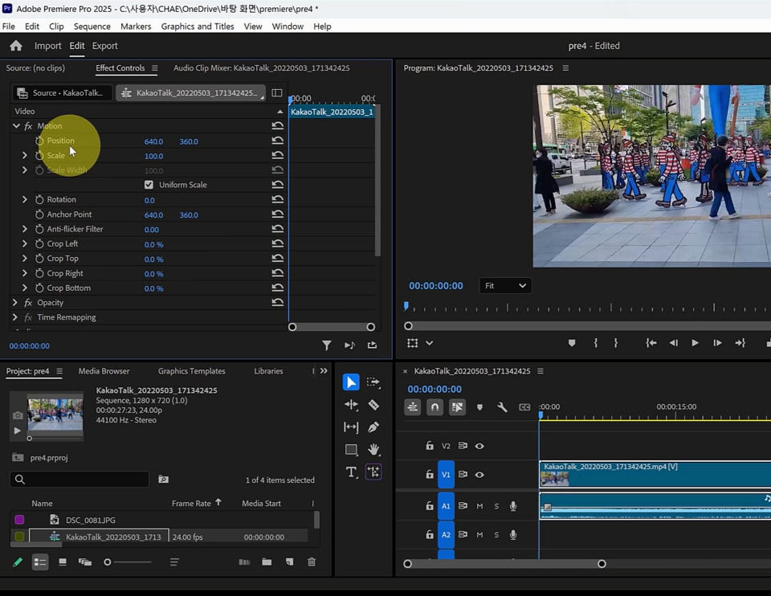Switch Project panel to icon view

coord(63,561)
